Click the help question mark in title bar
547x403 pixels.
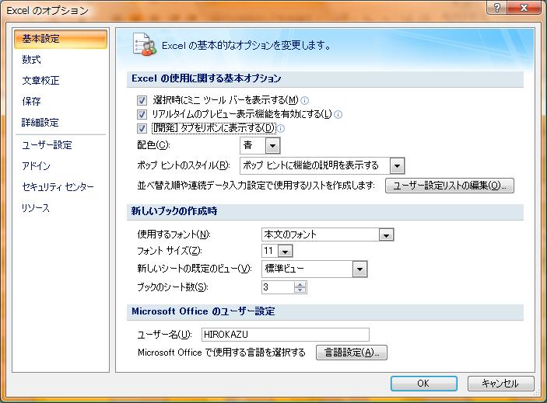pos(497,8)
